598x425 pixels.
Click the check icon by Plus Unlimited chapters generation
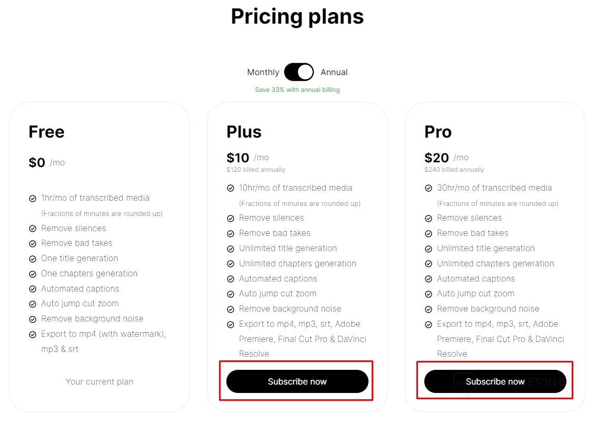231,264
